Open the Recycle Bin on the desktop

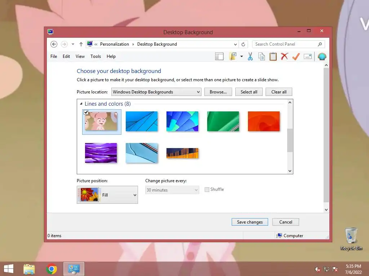pyautogui.click(x=351, y=239)
